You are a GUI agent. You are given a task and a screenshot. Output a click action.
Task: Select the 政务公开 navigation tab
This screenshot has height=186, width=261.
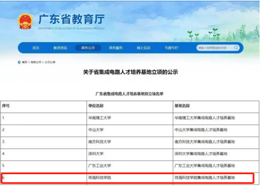[88, 48]
